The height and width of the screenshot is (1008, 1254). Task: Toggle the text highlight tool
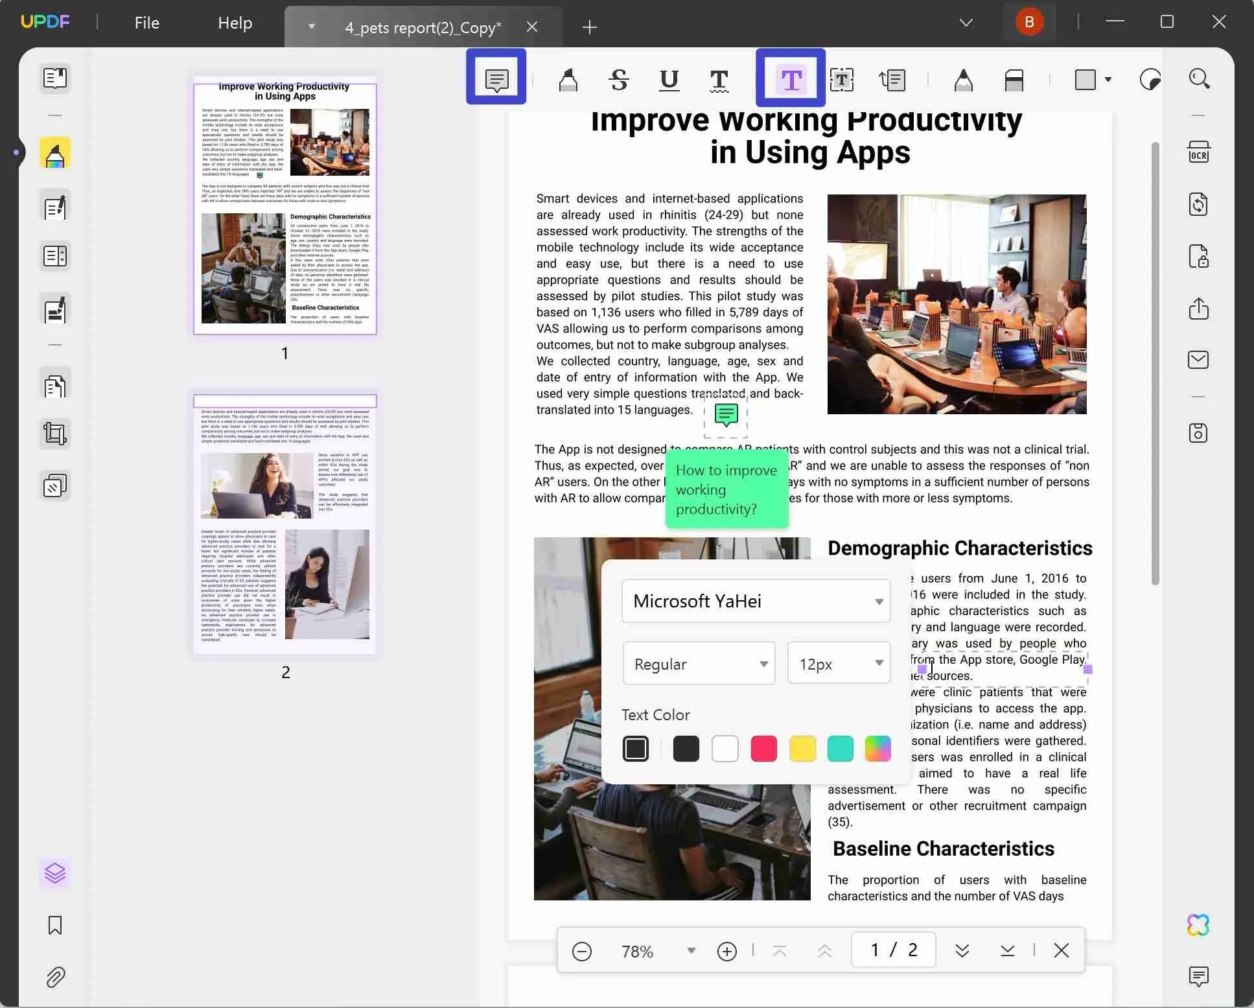pos(568,79)
